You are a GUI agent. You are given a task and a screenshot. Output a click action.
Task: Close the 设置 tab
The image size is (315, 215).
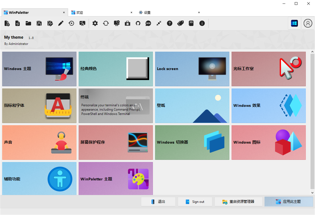(x=199, y=12)
